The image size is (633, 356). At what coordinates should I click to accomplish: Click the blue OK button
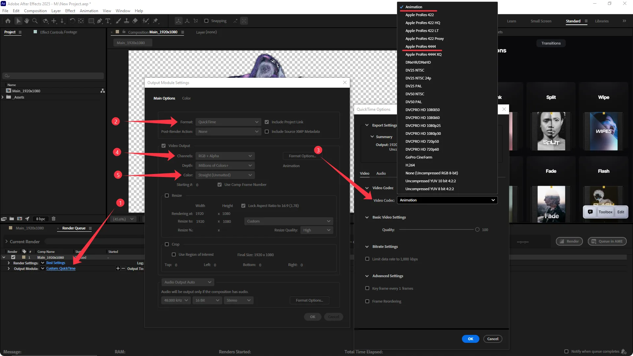[x=470, y=339]
